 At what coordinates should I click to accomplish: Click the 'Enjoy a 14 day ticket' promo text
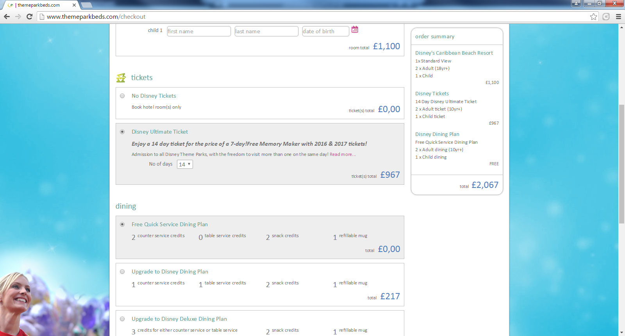click(249, 144)
